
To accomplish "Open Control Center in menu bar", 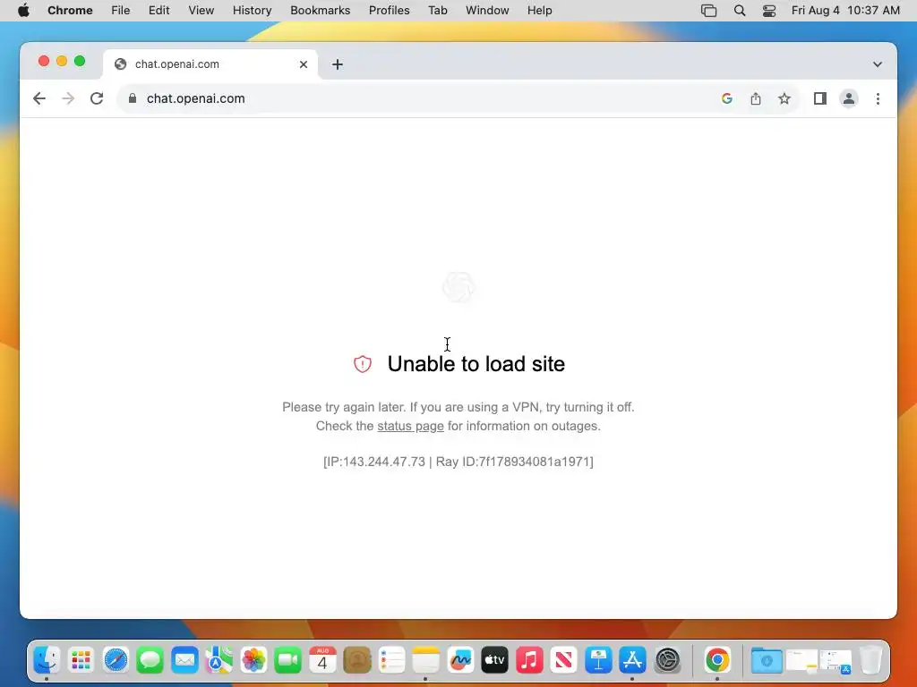I will (769, 11).
